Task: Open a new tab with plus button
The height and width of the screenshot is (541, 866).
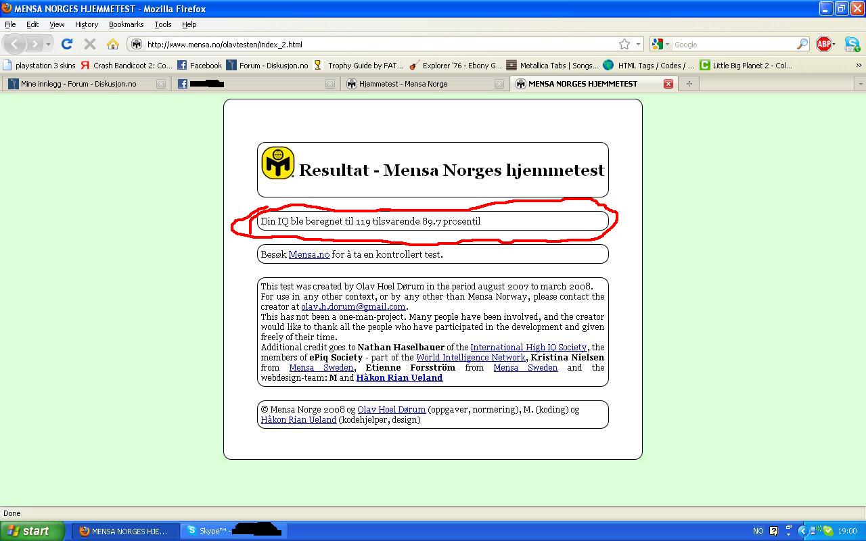Action: pos(689,84)
